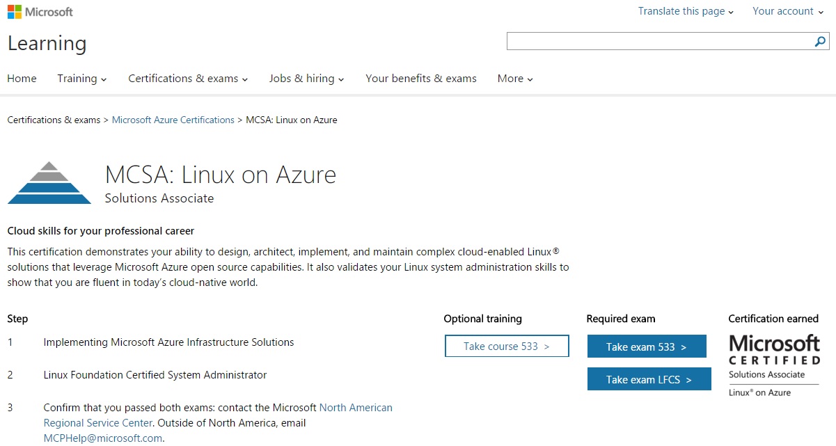
Task: Open Your benefits & exams page
Action: coord(421,79)
